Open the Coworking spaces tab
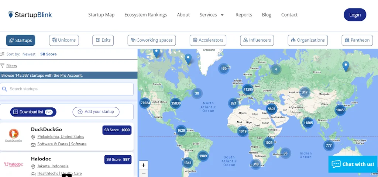Screen dimensions: 378x177 [x=152, y=40]
